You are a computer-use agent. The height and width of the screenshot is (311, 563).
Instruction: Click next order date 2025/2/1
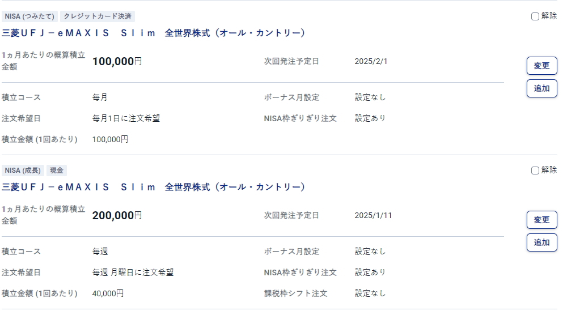371,61
